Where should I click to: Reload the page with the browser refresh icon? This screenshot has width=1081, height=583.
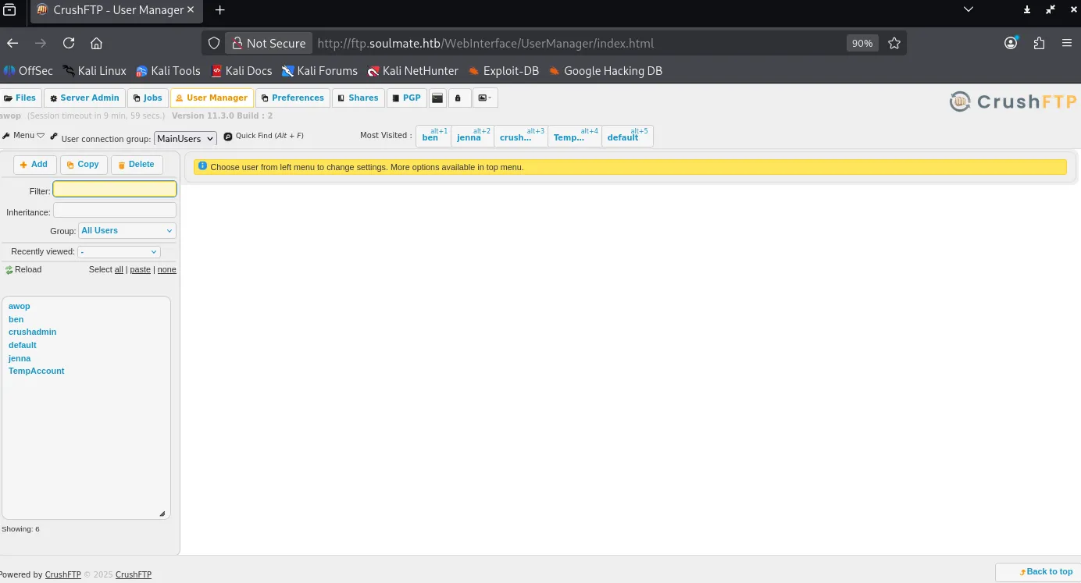69,43
